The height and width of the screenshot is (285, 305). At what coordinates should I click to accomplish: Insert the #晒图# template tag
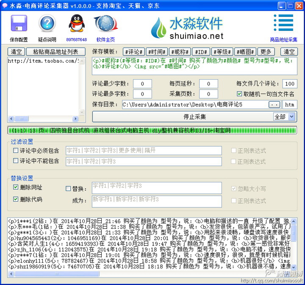point(245,52)
